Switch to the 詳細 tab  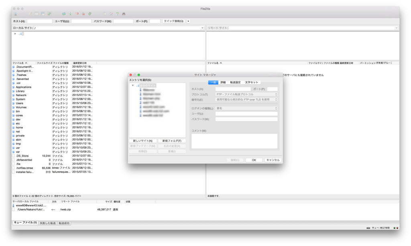pos(223,82)
